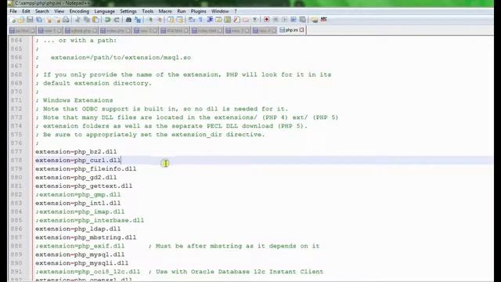The height and width of the screenshot is (282, 501).
Task: Click the Synchronize Vertical Scrolling icon
Action: (x=171, y=20)
